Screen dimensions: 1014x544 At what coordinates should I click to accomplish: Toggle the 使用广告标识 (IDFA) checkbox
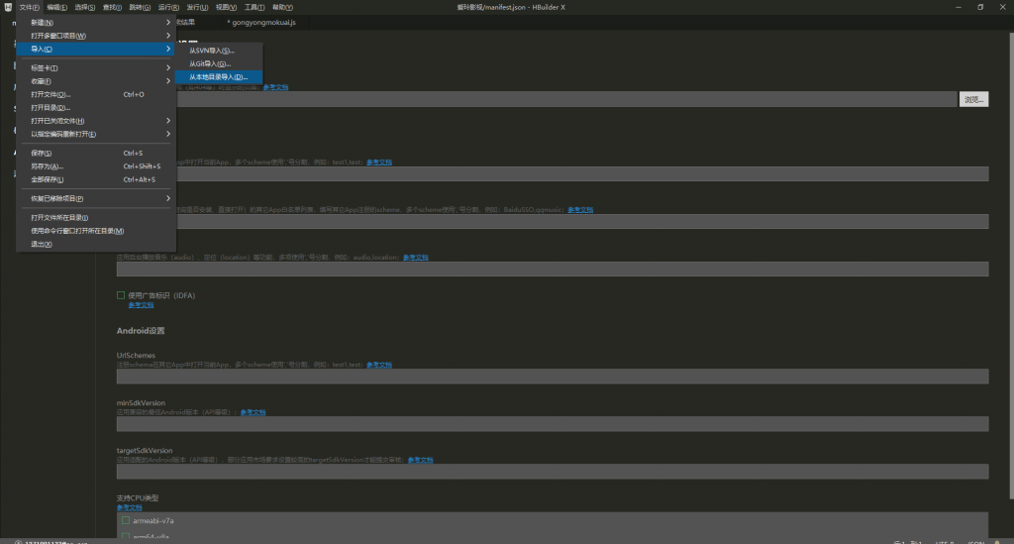122,295
